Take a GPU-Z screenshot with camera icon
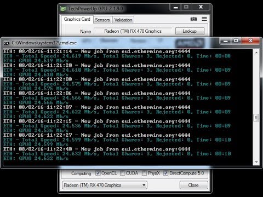The width and height of the screenshot is (263, 197). tap(193, 19)
